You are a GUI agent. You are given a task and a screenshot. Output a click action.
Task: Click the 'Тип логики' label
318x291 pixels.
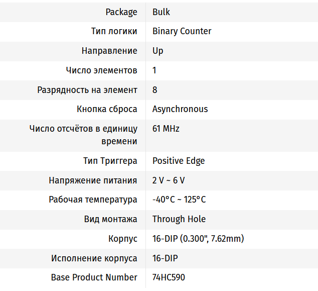pyautogui.click(x=114, y=31)
